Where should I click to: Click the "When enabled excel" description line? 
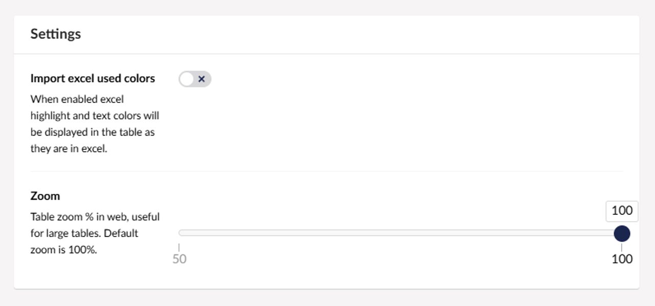pos(77,99)
